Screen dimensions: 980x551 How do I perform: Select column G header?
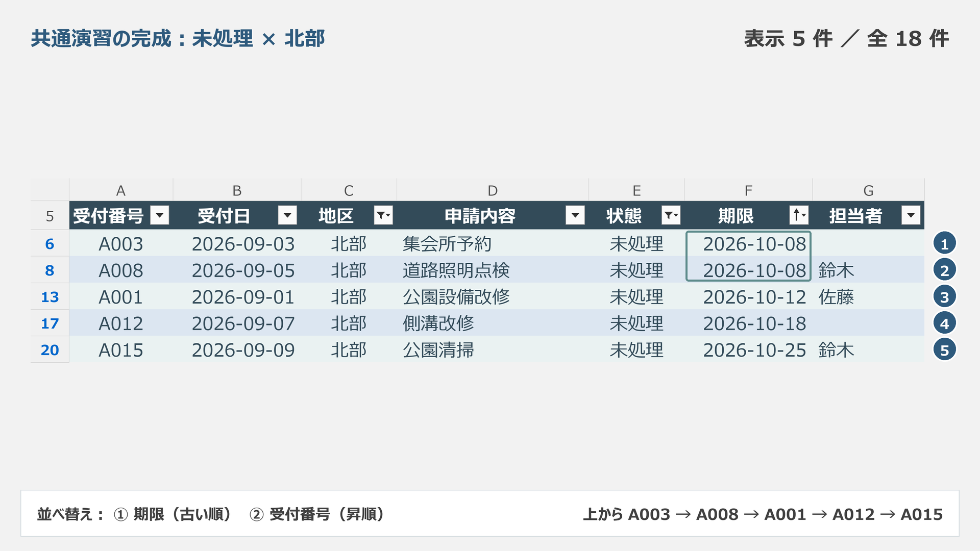click(868, 190)
